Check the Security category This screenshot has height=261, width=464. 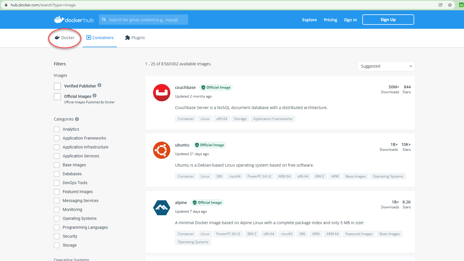point(57,237)
